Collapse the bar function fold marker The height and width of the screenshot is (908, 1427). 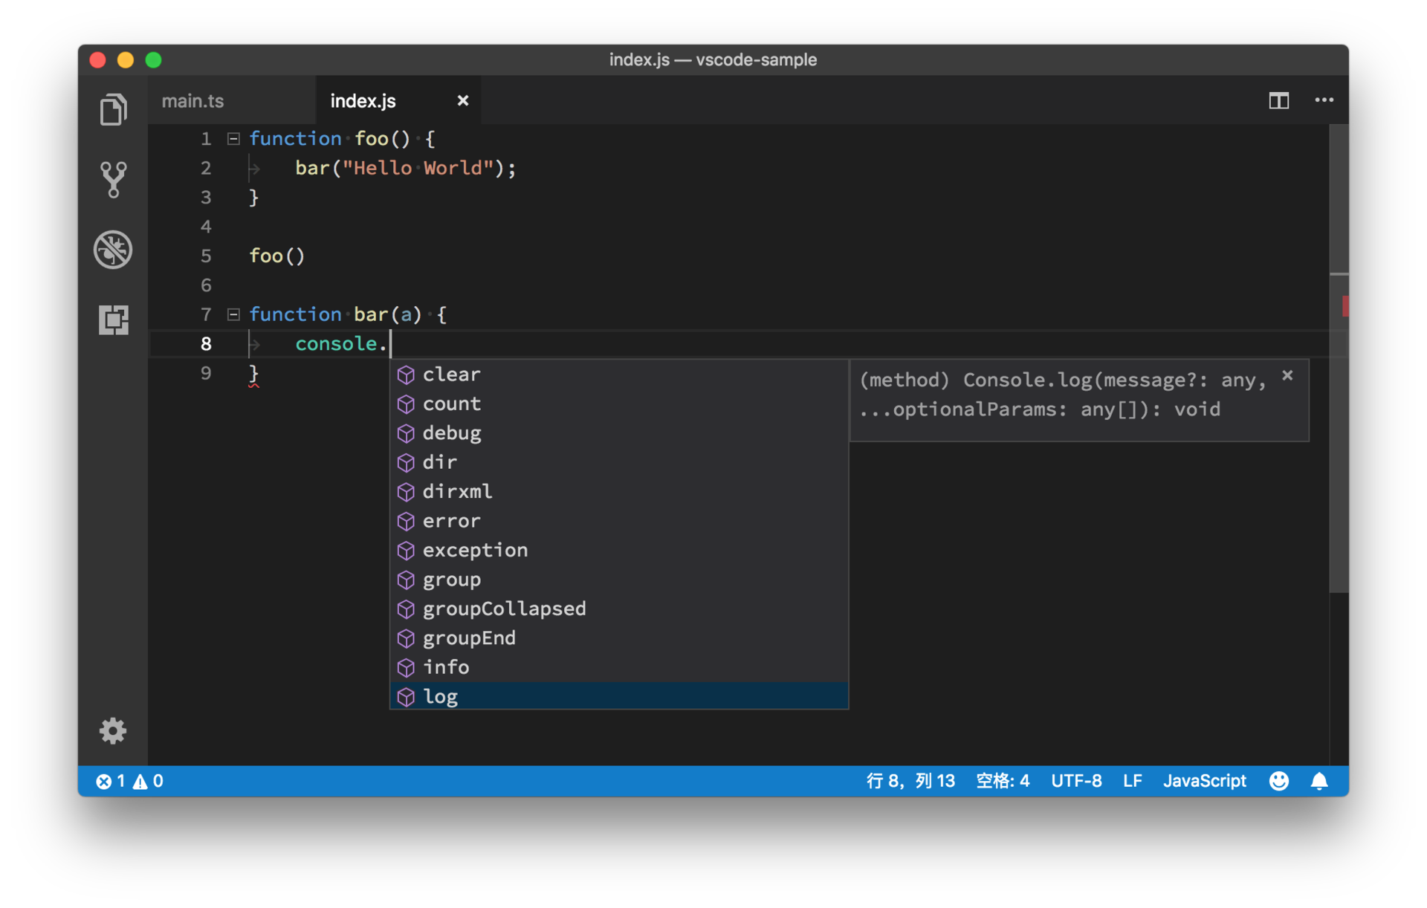coord(233,314)
